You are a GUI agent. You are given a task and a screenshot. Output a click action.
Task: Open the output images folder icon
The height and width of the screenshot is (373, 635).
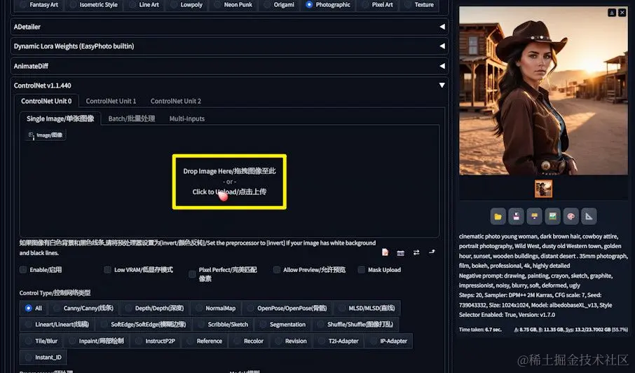498,216
